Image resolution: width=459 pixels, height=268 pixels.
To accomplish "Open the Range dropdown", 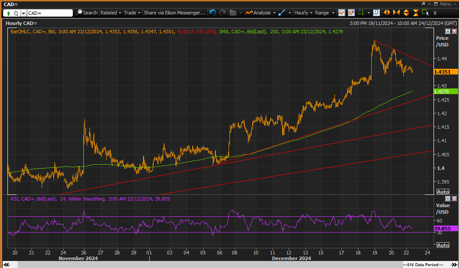I will pyautogui.click(x=325, y=13).
